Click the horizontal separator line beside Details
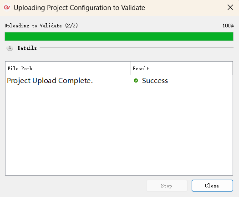Screen dimensions: 239x197 tap(137, 47)
